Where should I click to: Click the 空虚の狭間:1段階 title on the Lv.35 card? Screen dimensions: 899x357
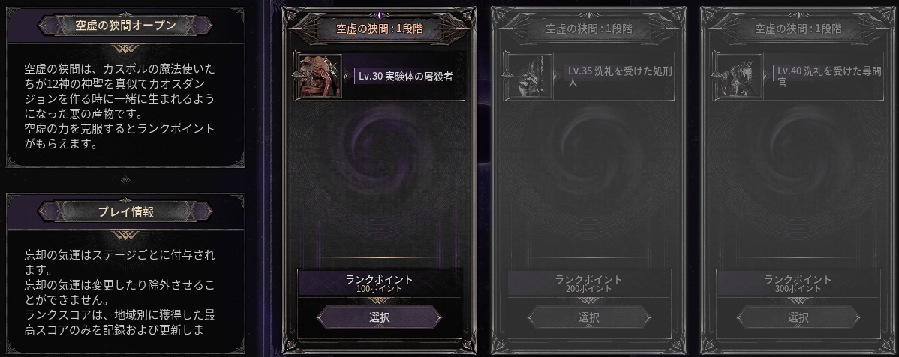[589, 28]
